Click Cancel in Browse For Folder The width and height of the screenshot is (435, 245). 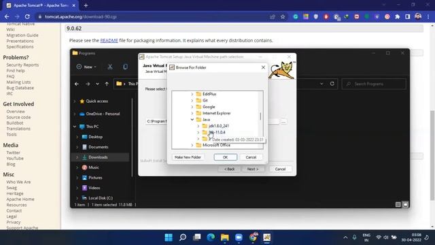coord(251,157)
